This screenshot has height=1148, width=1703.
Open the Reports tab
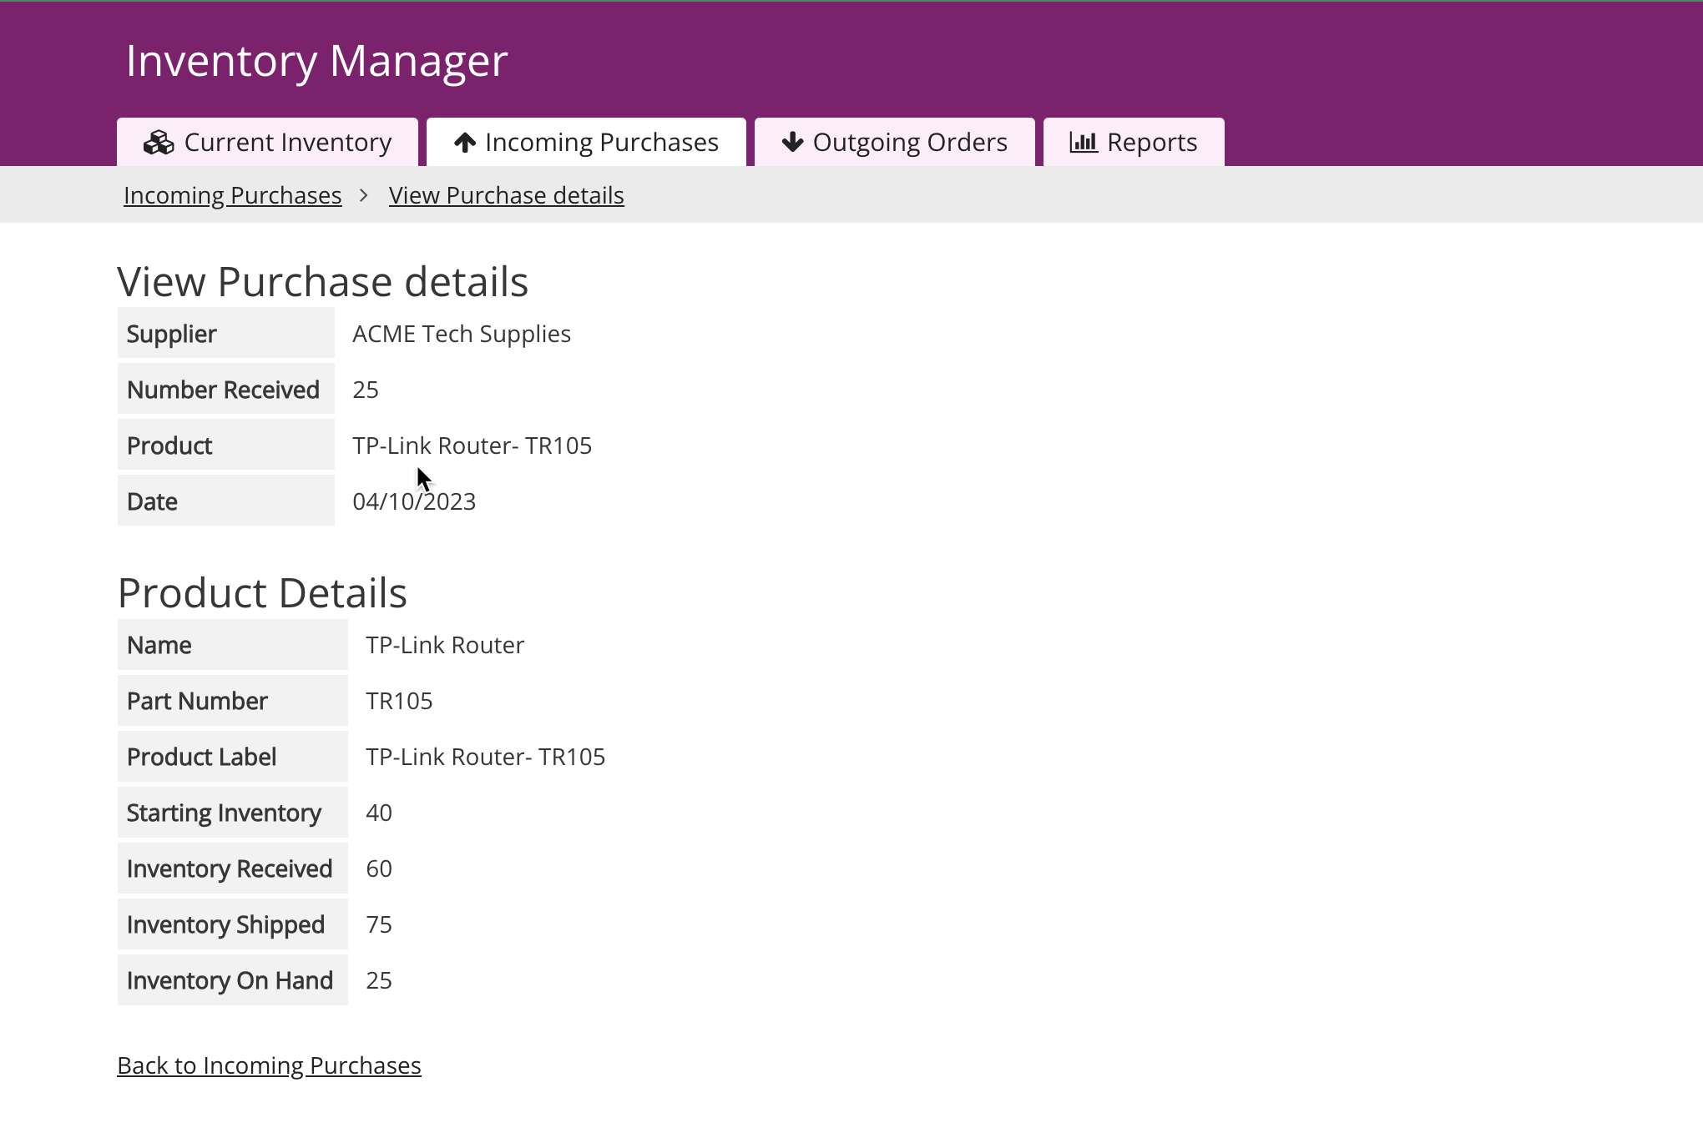point(1151,143)
